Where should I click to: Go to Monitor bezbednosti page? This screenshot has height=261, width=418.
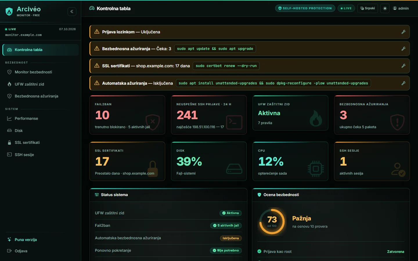[41, 72]
